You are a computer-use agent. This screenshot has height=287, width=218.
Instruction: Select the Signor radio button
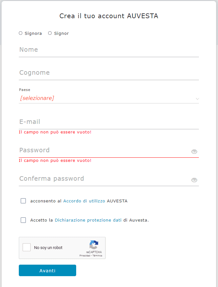click(x=50, y=33)
